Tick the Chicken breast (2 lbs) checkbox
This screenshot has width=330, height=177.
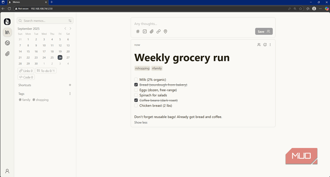(136, 105)
